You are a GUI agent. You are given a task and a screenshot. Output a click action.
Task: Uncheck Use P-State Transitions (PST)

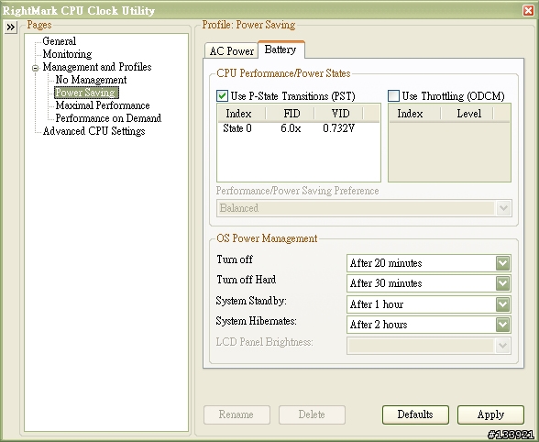click(222, 96)
